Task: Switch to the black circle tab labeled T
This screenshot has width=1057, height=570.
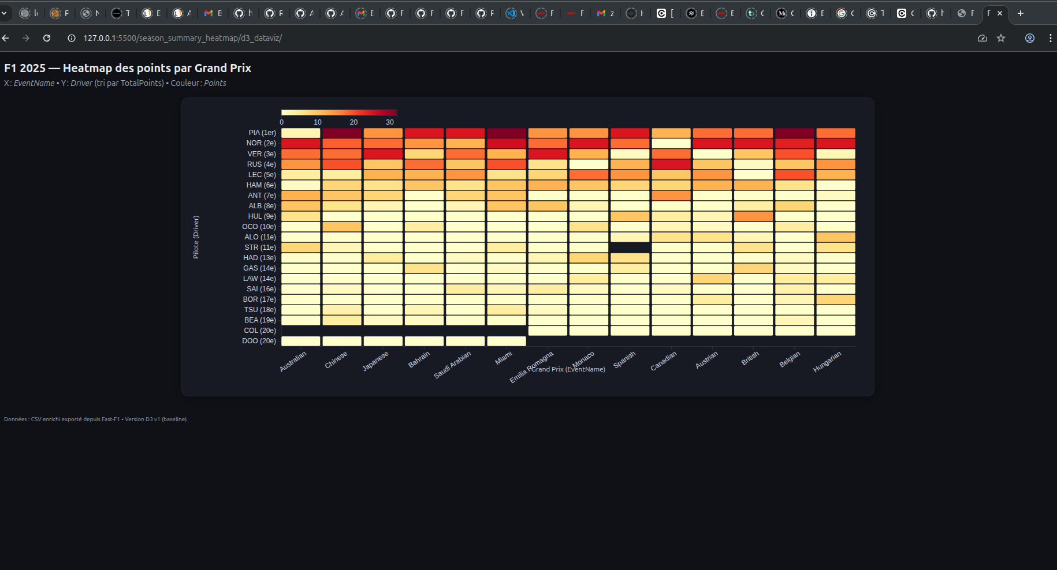Action: [x=120, y=13]
